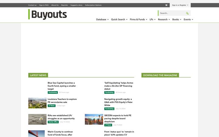Viewport: 219px width, 137px height.
Task: Open RIAs see established LPs' struggles article
Action: point(61,117)
